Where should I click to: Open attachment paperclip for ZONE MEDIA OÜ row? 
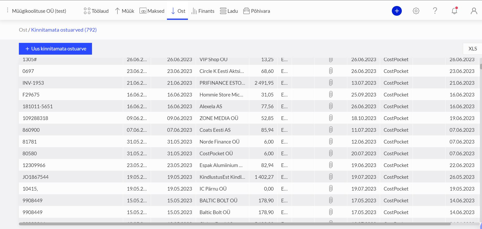pos(331,118)
